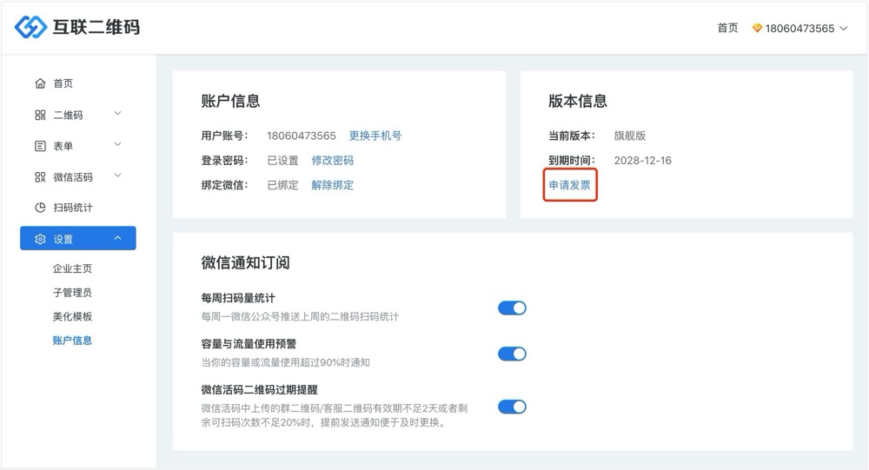The height and width of the screenshot is (470, 869).
Task: Click the pie chart icon beside 扫码统计
Action: click(x=40, y=208)
